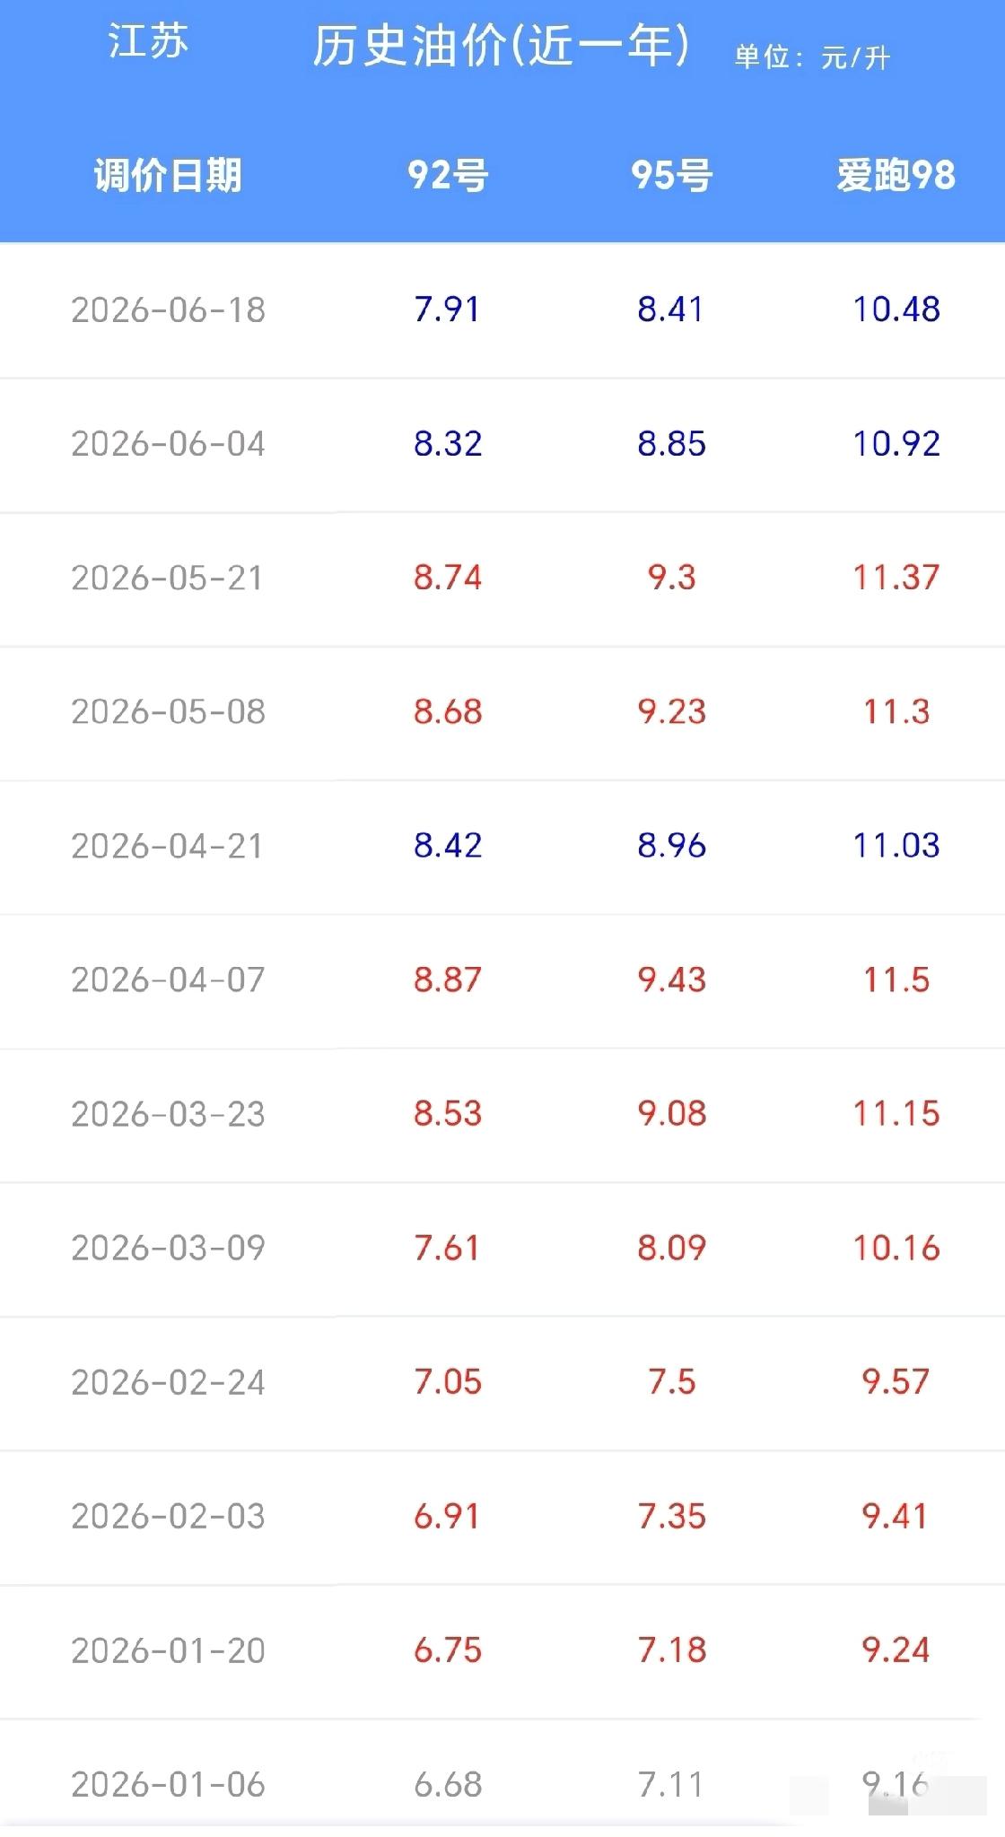Screen dimensions: 1005x1837
Task: Select the 92号 column header
Action: 448,175
